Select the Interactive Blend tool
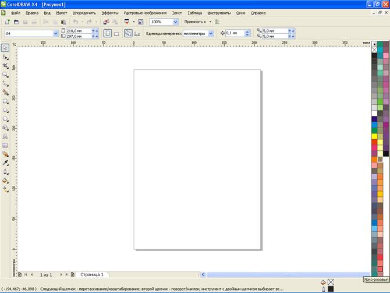This screenshot has height=293, width=390. tap(5, 154)
